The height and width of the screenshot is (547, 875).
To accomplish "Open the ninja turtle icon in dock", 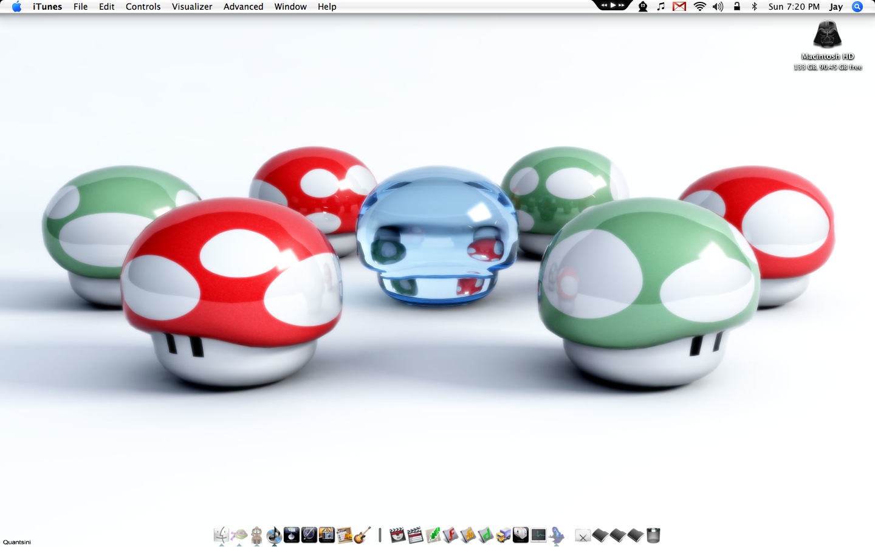I will (x=239, y=535).
